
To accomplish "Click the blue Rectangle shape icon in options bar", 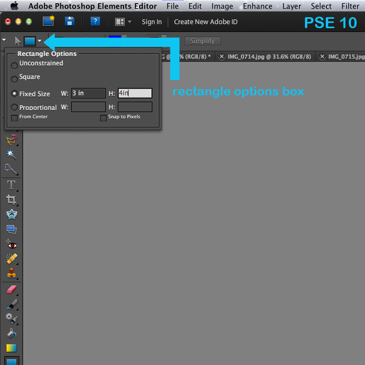I will pos(30,41).
